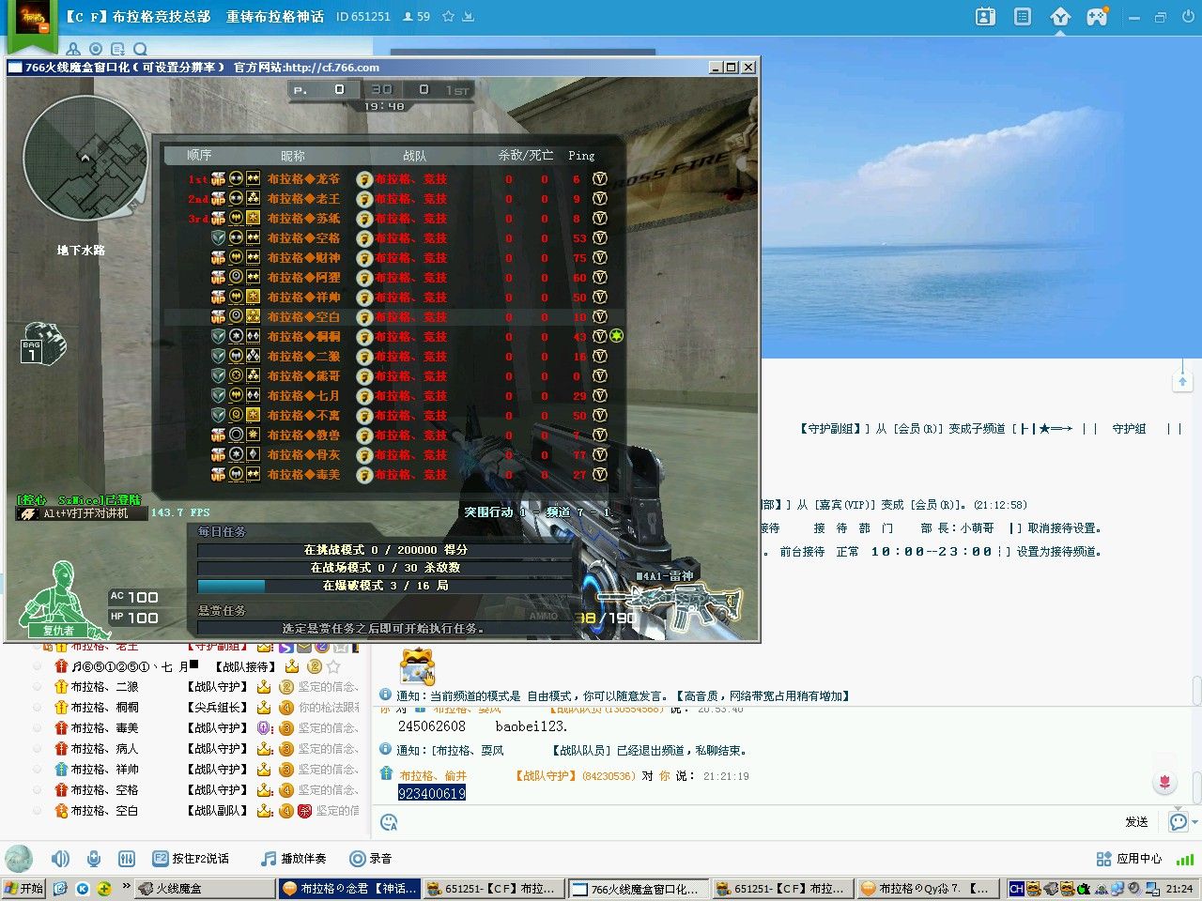Viewport: 1202px width, 901px height.
Task: Click the emoticon icon in the chat input
Action: coord(389,823)
